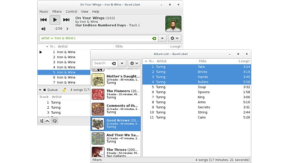Toggle the queue stop-after checkbox
This screenshot has height=163, width=289.
tap(45, 90)
